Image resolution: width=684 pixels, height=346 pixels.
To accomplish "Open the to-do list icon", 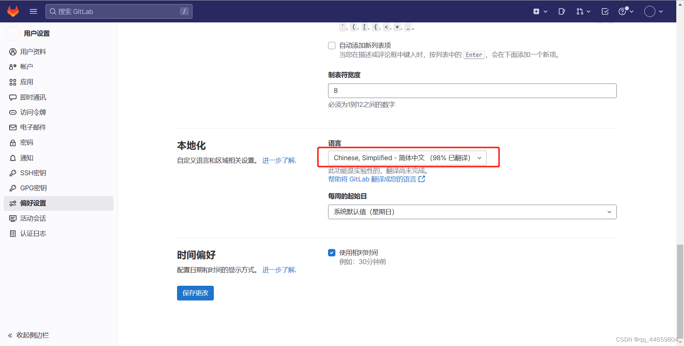I will pos(605,11).
